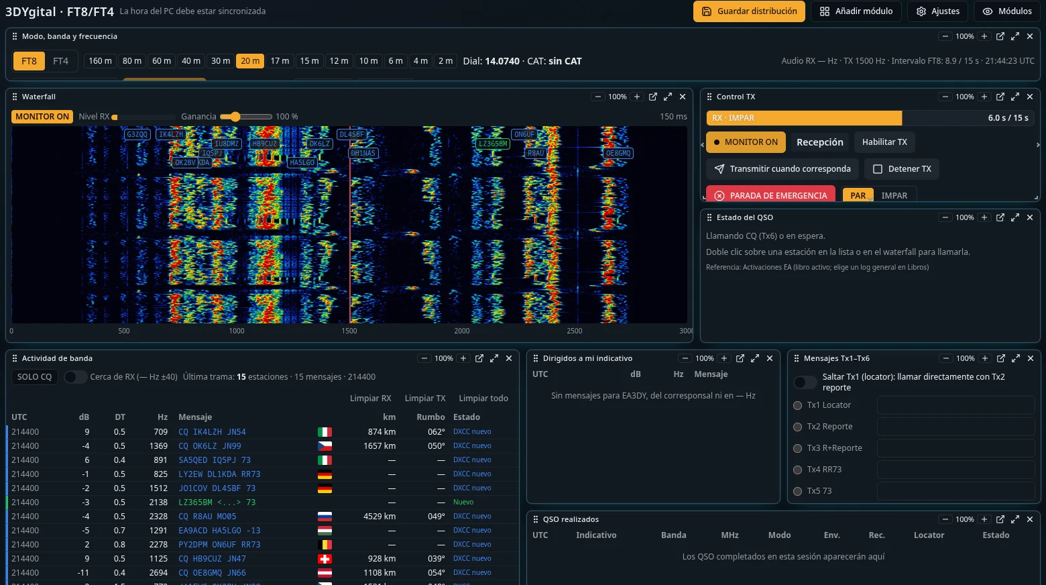Select the Tx1 Locator radio button
Image resolution: width=1046 pixels, height=585 pixels.
click(798, 405)
